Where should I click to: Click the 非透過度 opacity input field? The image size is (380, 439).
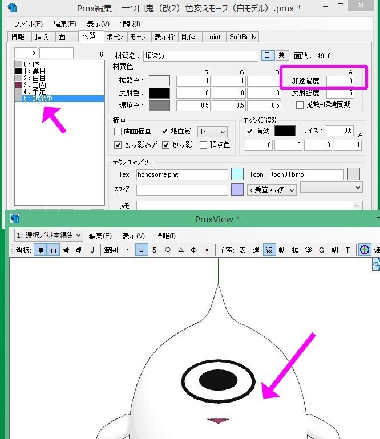(x=340, y=81)
